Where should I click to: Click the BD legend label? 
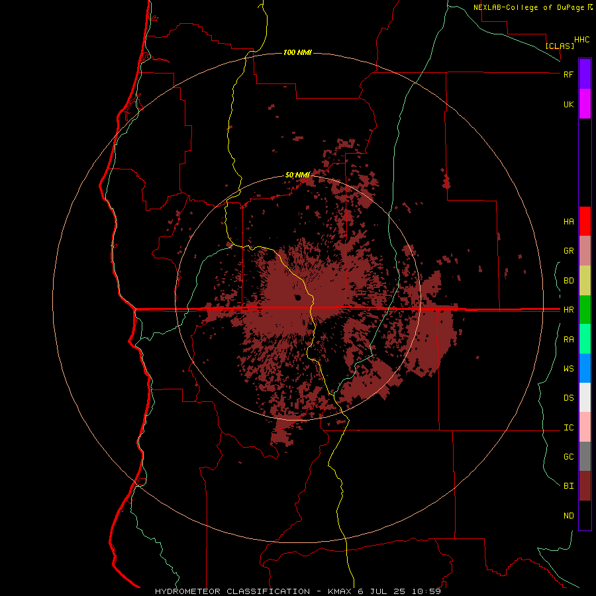coord(568,281)
